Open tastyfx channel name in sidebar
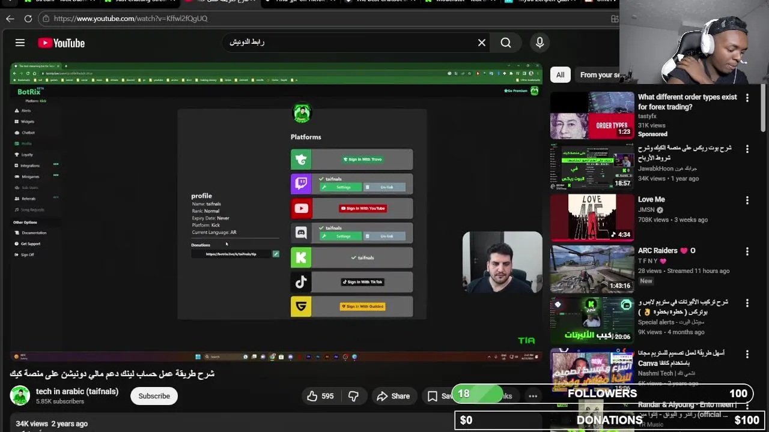769x432 pixels. (x=647, y=116)
